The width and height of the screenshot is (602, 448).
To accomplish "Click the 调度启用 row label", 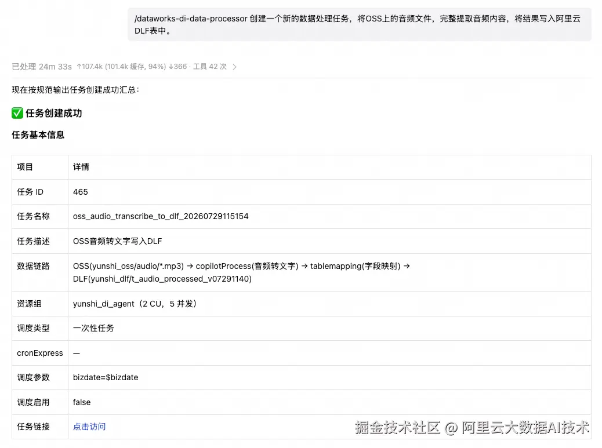I will point(34,402).
